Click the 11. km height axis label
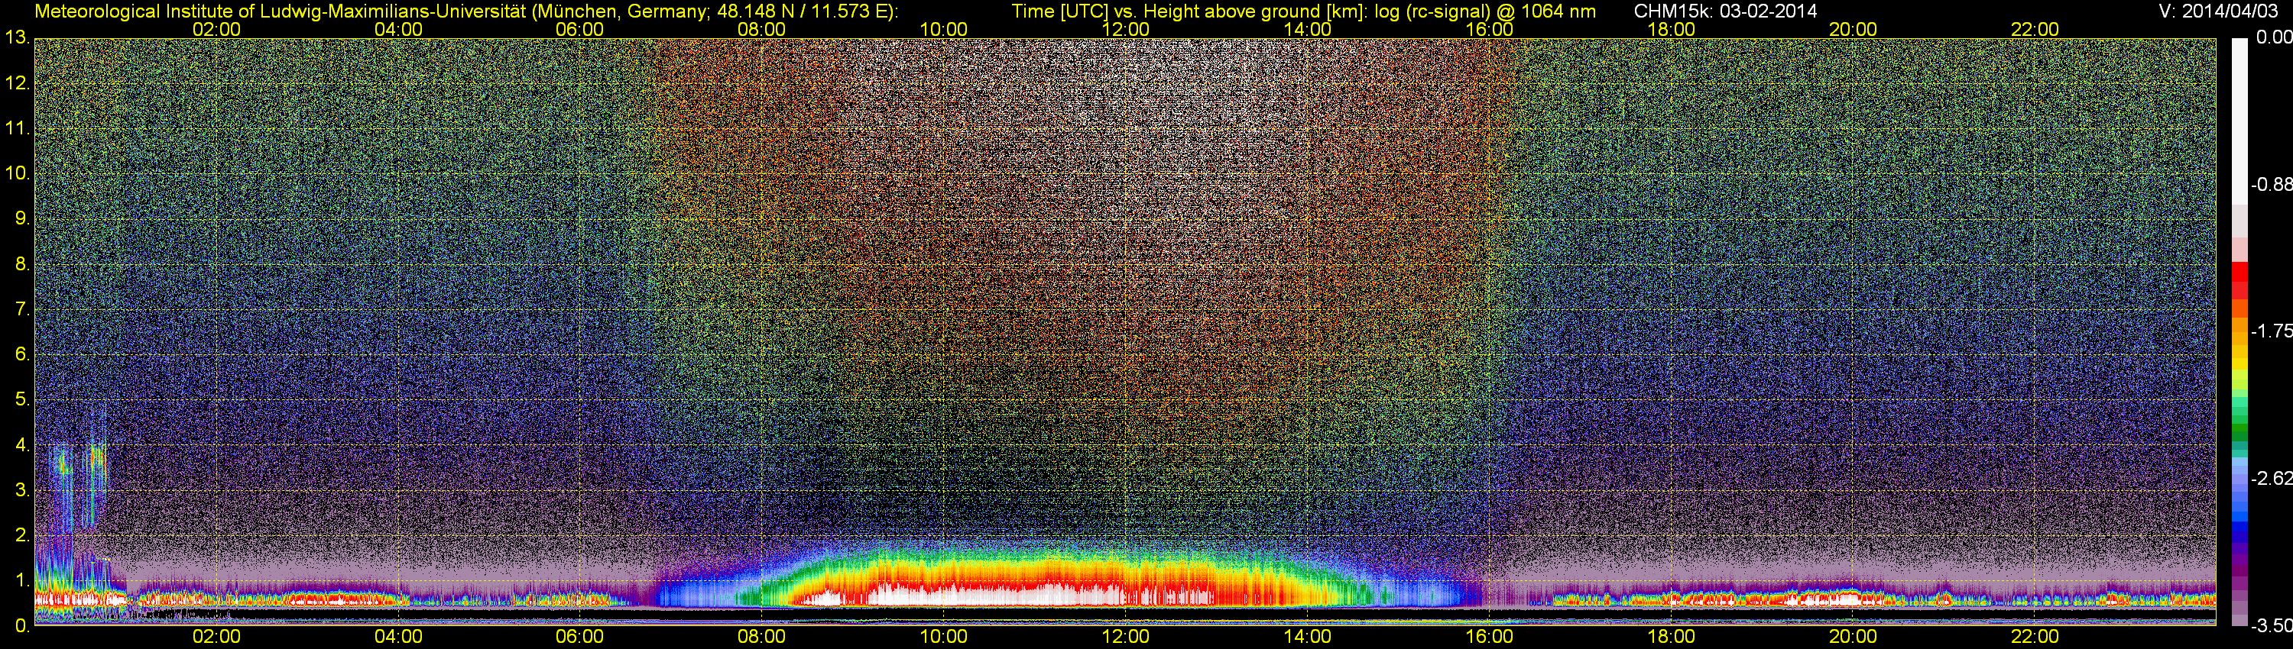 (18, 129)
